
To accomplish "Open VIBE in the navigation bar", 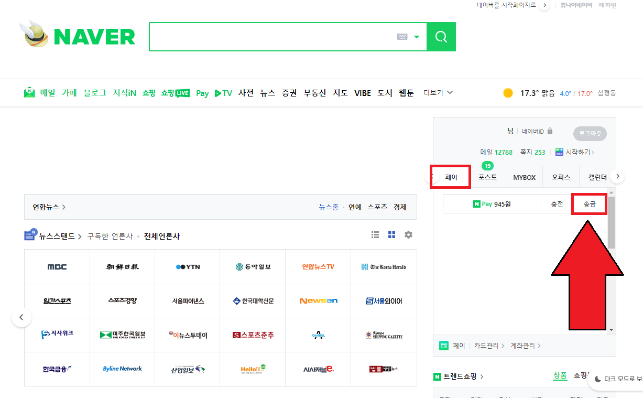I will 363,93.
